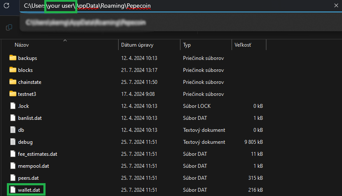Select the fee_estimates.dat file name
The height and width of the screenshot is (196, 342).
click(x=37, y=154)
